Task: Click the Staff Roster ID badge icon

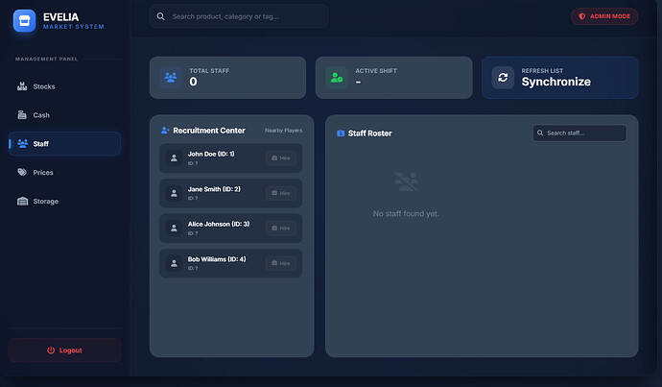Action: (x=341, y=133)
